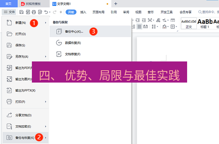Screen dimensions: 219x144
Task: Open the Borders dropdown arrow
Action: point(176,26)
